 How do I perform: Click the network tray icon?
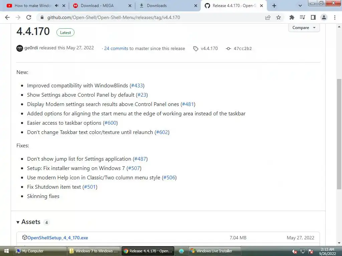pos(303,251)
